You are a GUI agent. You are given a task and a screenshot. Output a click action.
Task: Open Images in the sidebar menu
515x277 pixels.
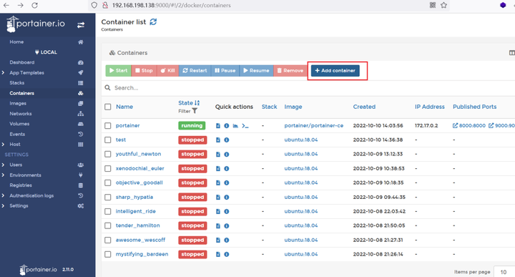18,103
